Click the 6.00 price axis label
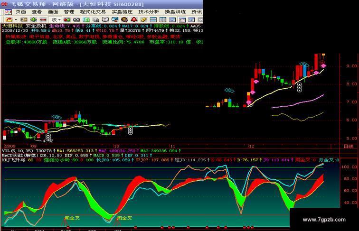The width and height of the screenshot is (359, 231). (351, 120)
